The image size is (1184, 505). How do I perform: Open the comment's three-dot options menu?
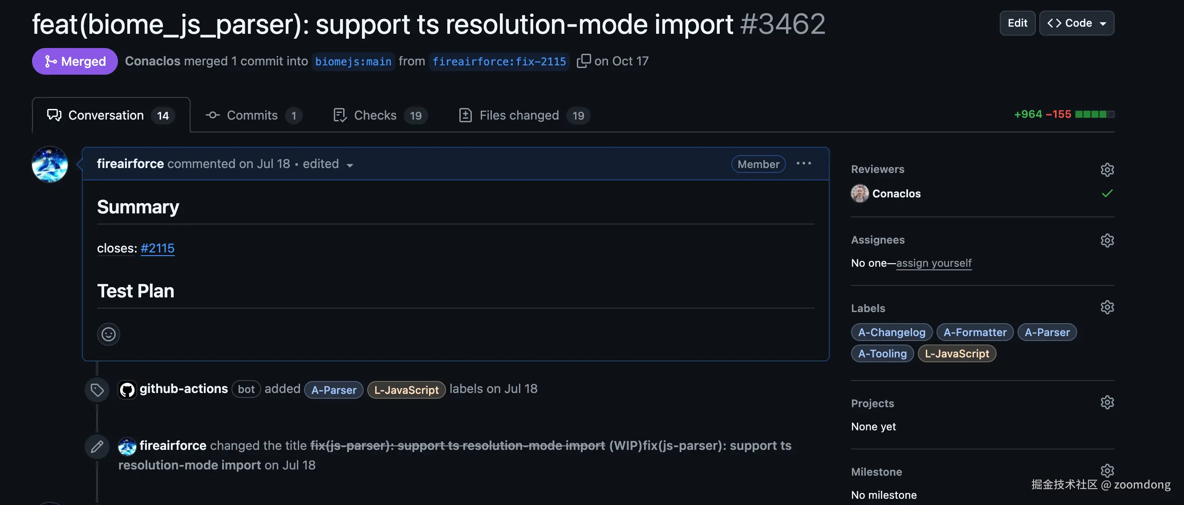[803, 164]
